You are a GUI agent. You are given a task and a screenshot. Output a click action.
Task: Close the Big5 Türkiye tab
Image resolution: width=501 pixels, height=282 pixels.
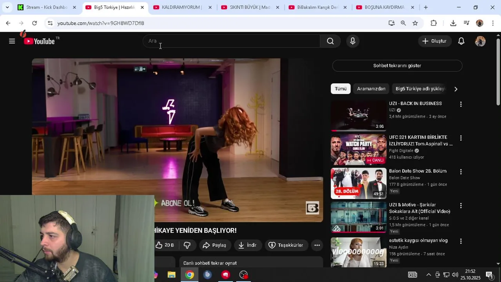(142, 7)
